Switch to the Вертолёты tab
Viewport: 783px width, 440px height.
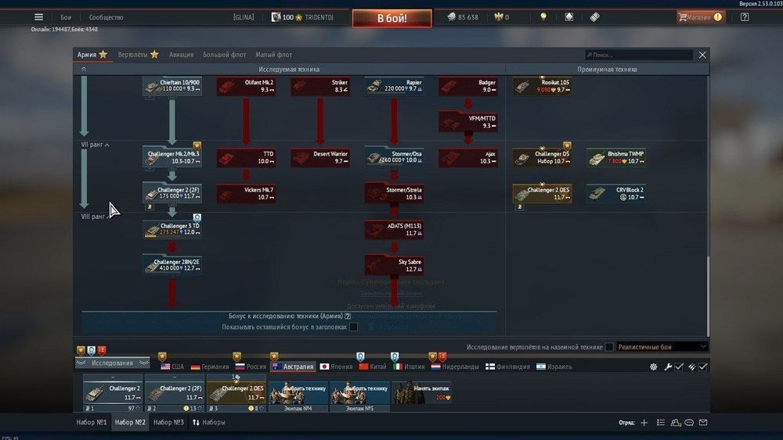[x=139, y=54]
